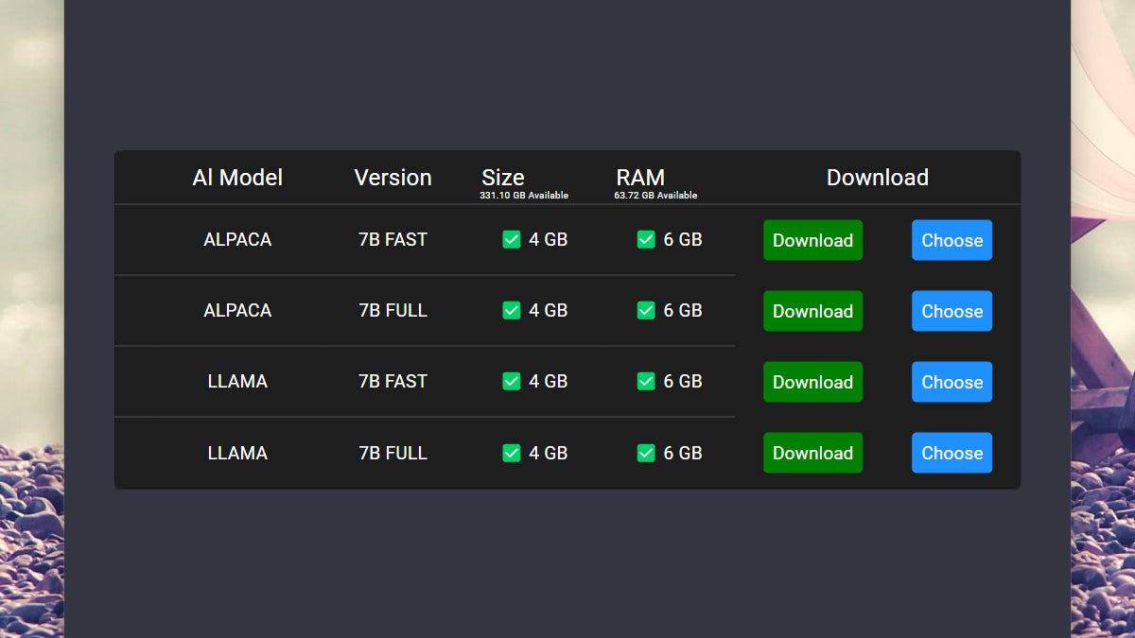
Task: Click RAM checkmark for LLAMA 7B FAST
Action: [646, 381]
